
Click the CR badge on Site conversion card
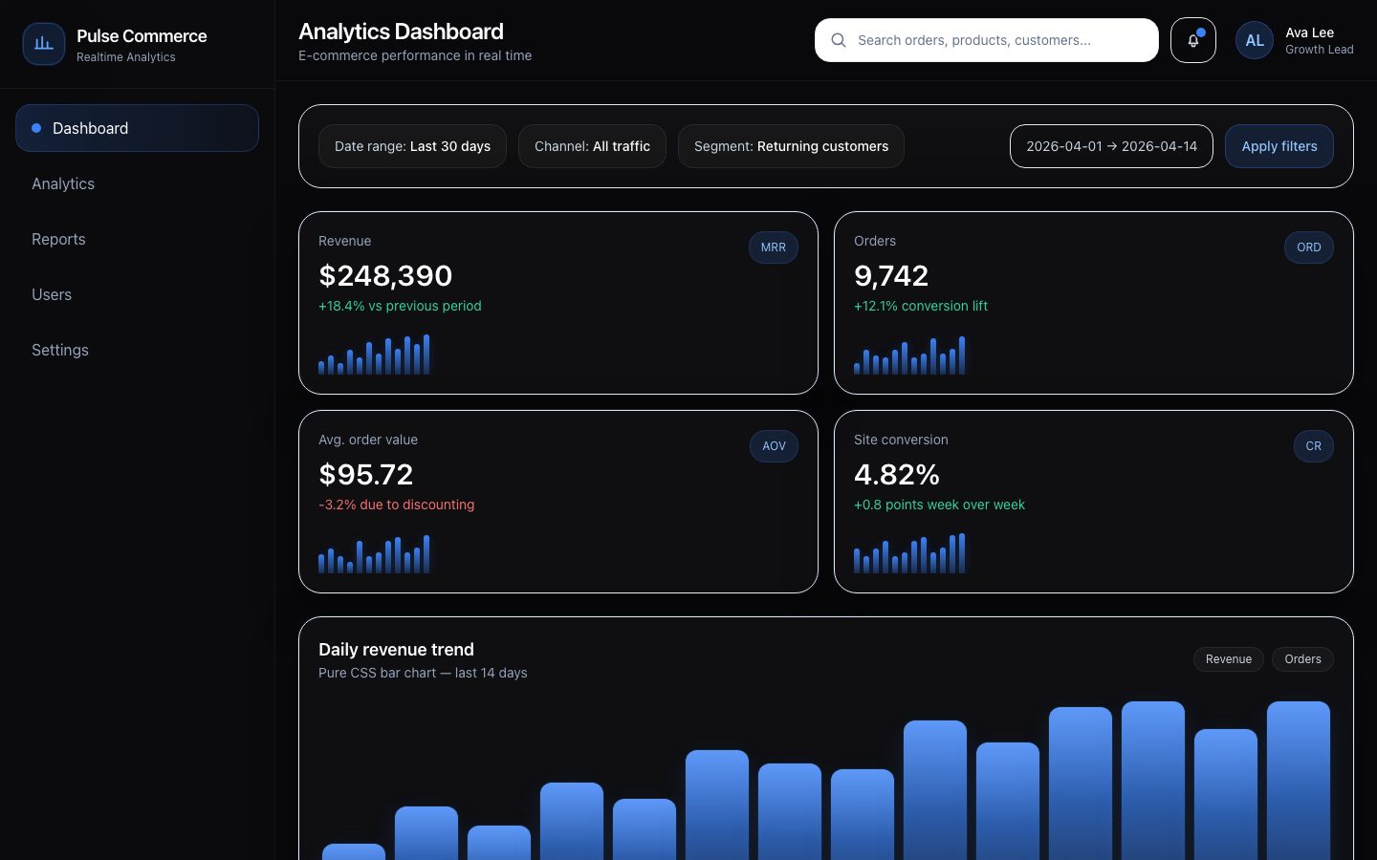click(x=1313, y=446)
